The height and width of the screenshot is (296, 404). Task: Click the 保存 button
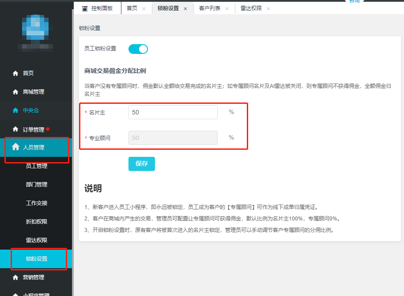[x=142, y=164]
